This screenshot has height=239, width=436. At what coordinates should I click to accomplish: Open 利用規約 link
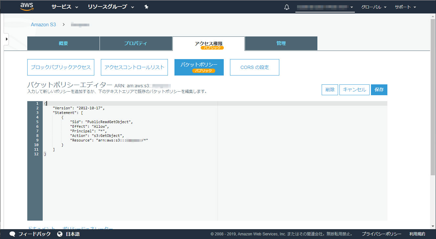click(x=417, y=234)
